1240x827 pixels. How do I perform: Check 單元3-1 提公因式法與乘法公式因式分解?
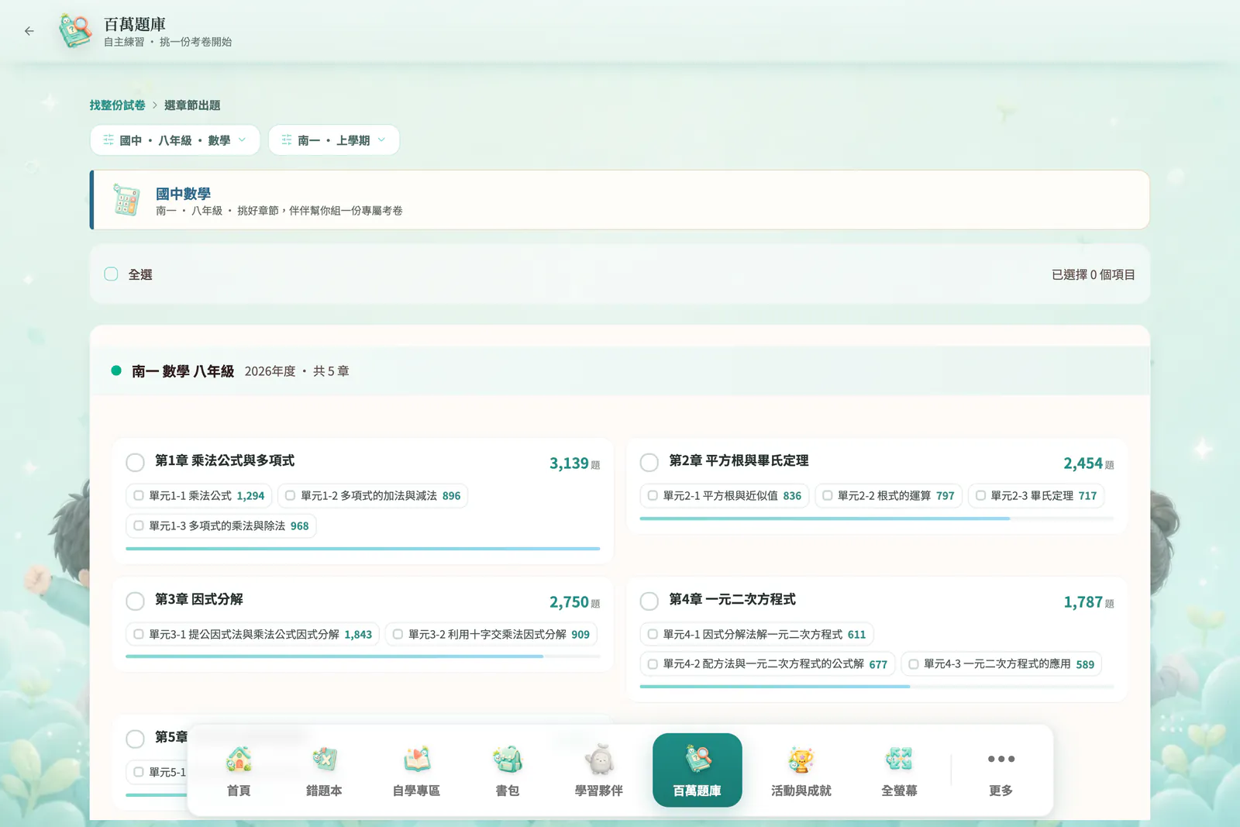[x=139, y=635]
